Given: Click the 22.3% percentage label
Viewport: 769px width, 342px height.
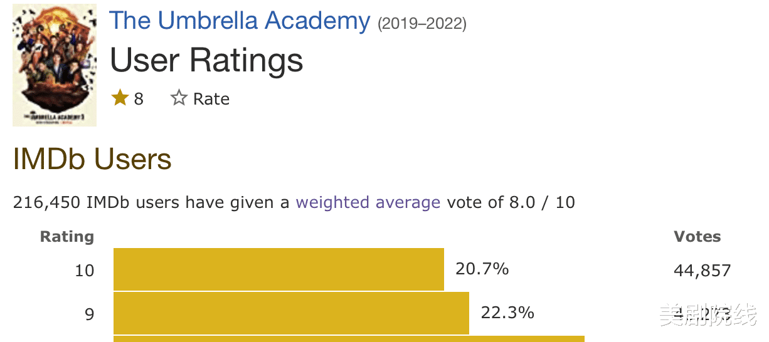Looking at the screenshot, I should point(507,313).
